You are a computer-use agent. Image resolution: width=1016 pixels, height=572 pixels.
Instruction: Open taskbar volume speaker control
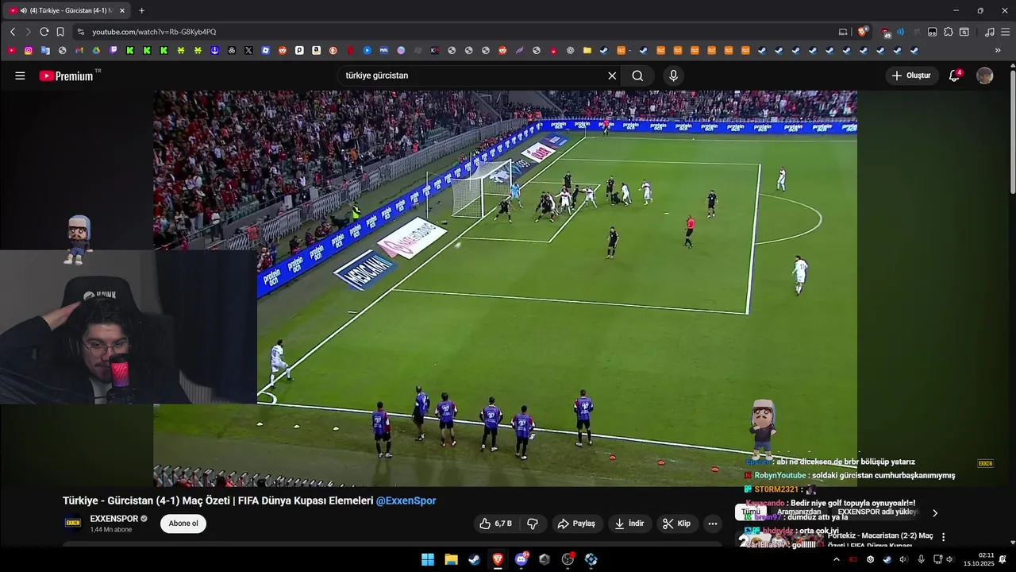950,559
